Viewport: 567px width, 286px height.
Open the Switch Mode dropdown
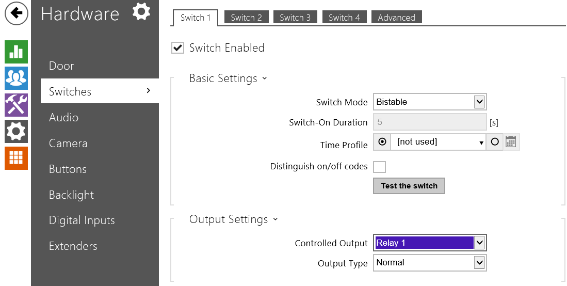429,102
